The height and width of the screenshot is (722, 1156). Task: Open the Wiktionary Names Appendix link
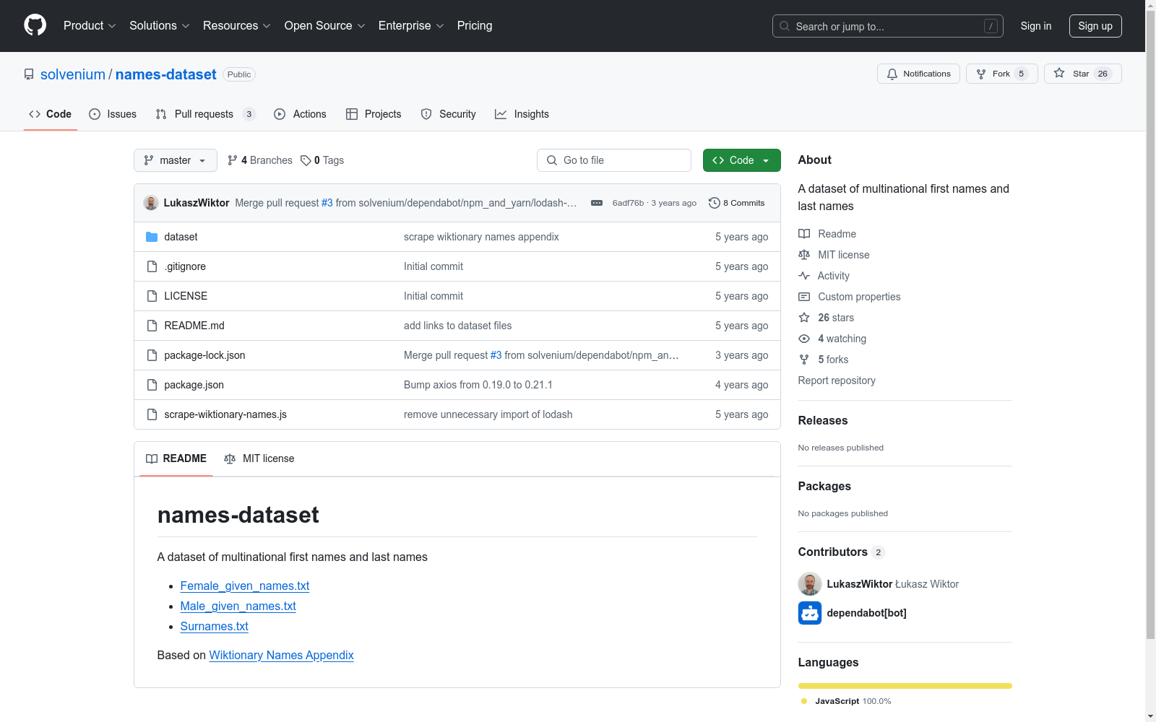(282, 656)
